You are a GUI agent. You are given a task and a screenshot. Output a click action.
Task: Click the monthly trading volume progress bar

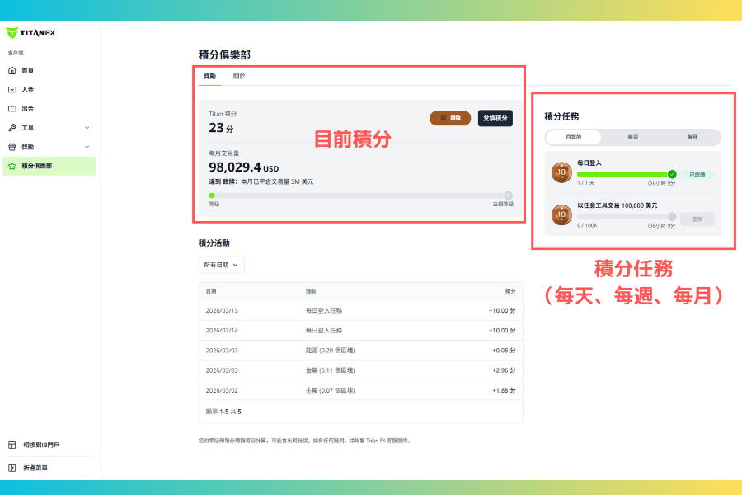(x=359, y=196)
